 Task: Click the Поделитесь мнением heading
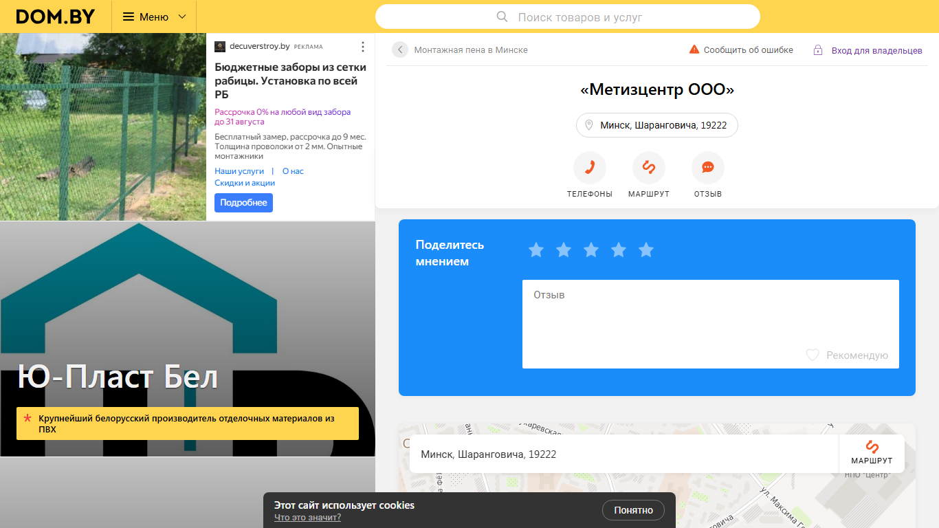pos(450,253)
